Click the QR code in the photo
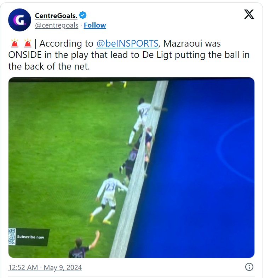Image resolution: width=270 pixels, height=278 pixels. (12, 237)
